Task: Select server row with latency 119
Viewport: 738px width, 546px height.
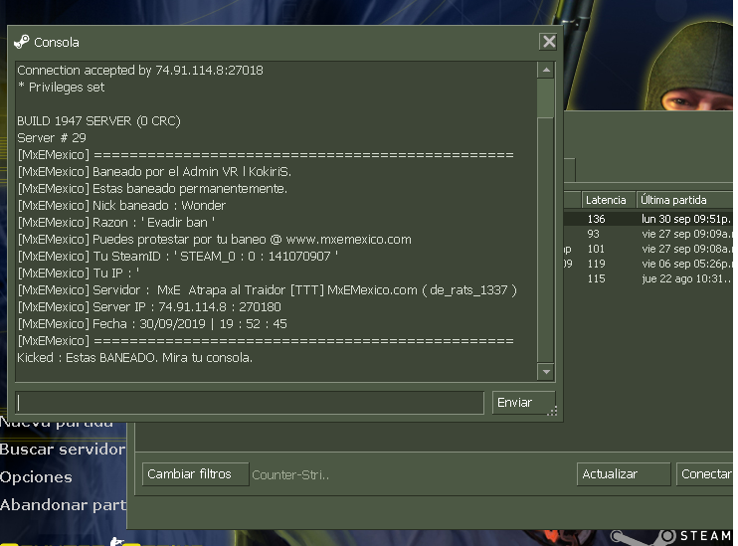Action: tap(648, 265)
